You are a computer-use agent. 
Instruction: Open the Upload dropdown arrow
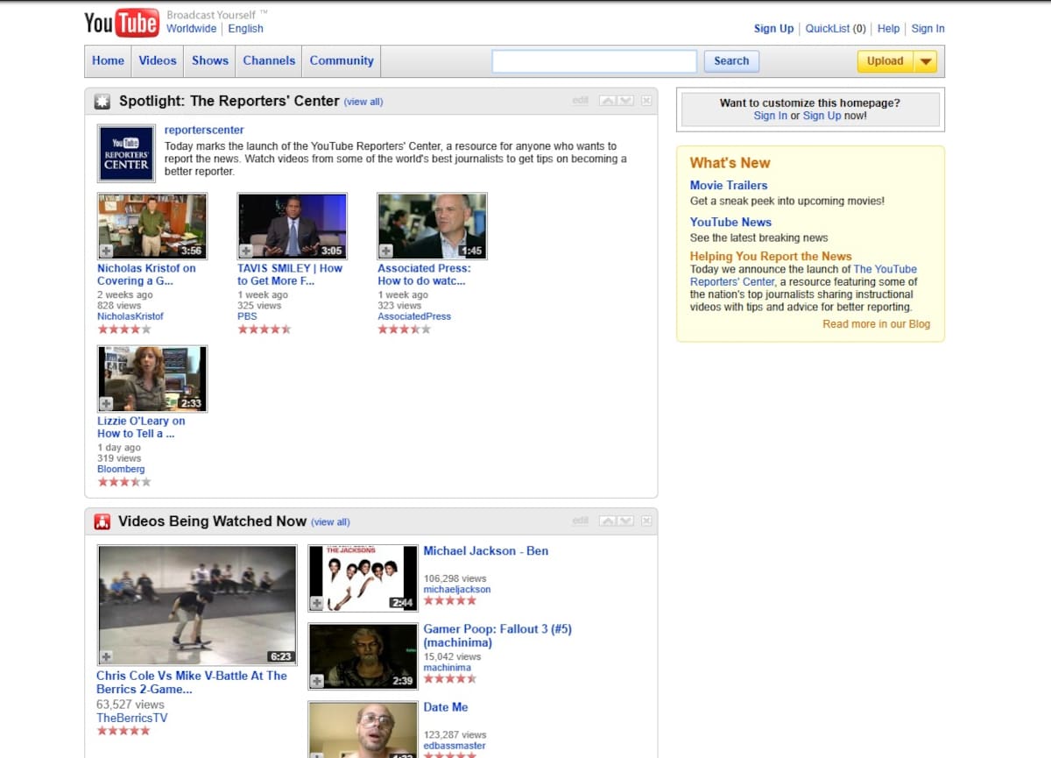(926, 61)
